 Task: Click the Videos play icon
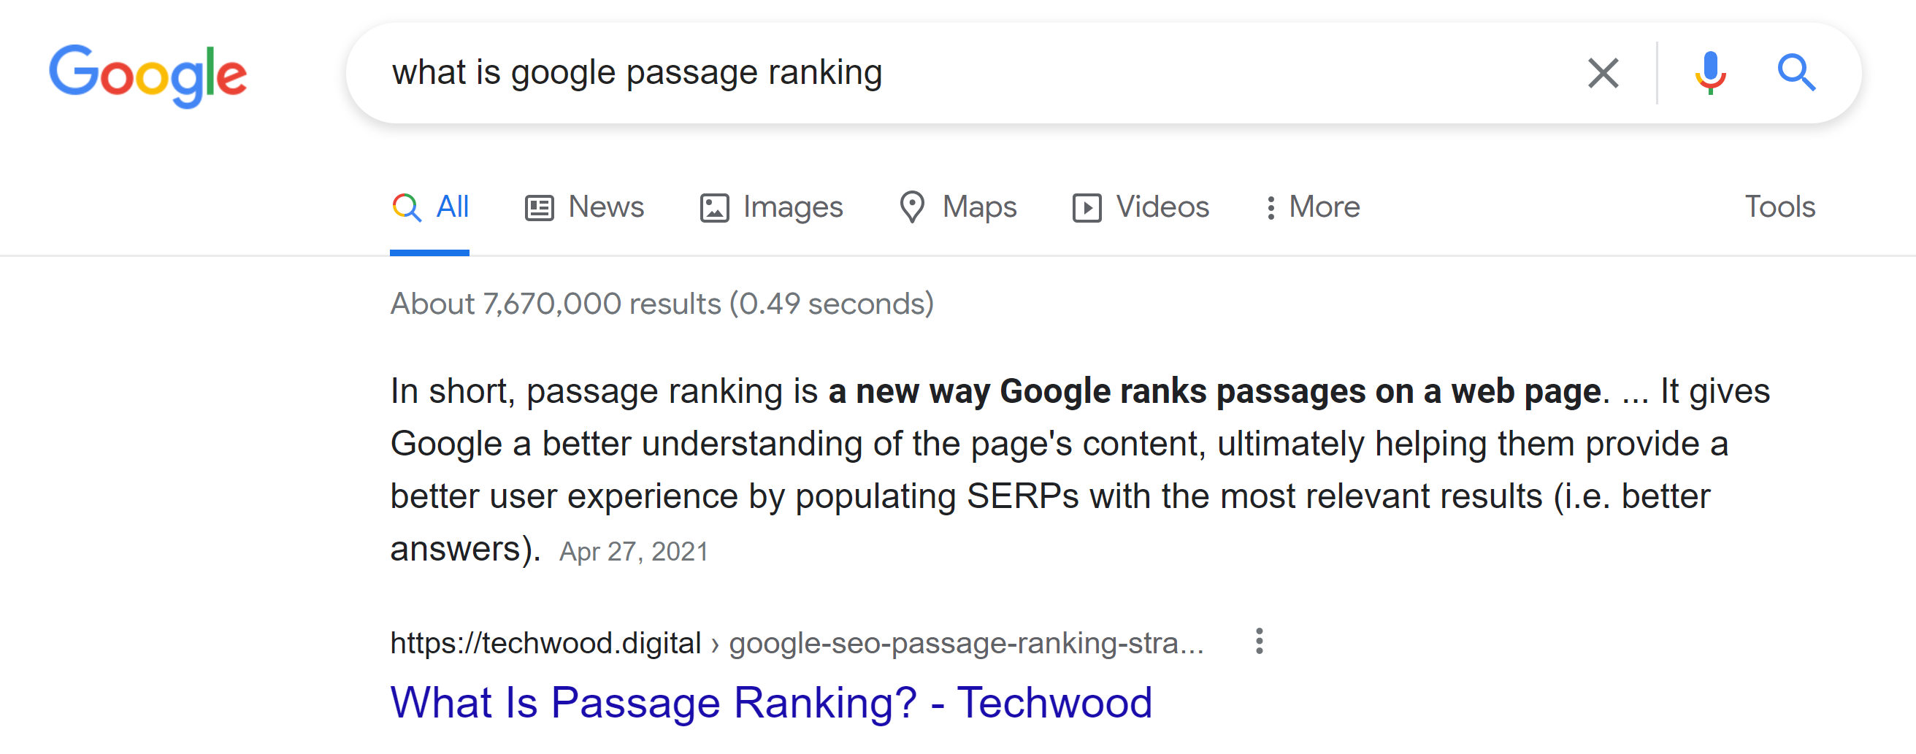click(x=1087, y=207)
